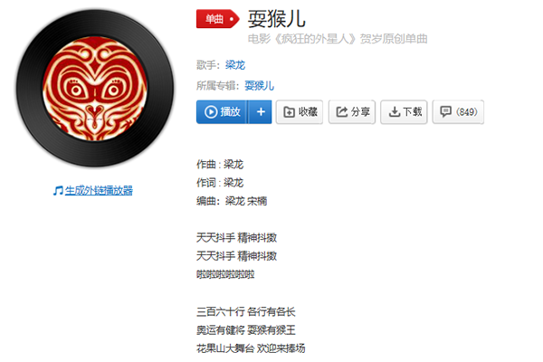Click lyric line 三百六十行 各行有各长

point(246,311)
